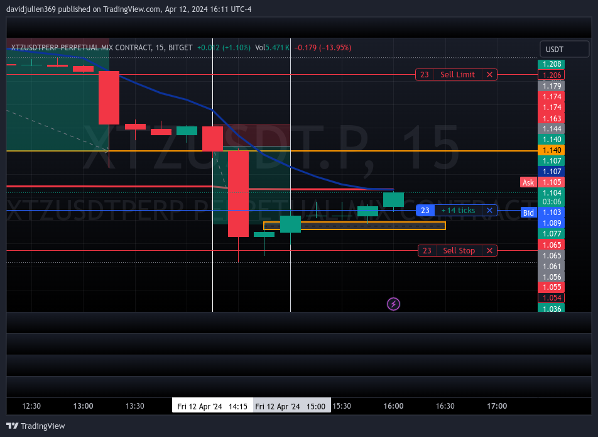This screenshot has height=437, width=598.
Task: Click the 16:30 time axis label
Action: (445, 406)
